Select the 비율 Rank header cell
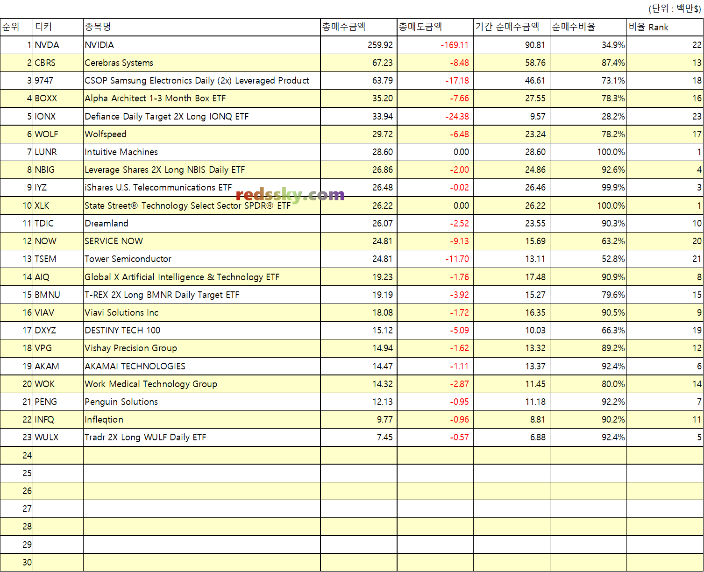Image resolution: width=704 pixels, height=572 pixels. (x=665, y=27)
